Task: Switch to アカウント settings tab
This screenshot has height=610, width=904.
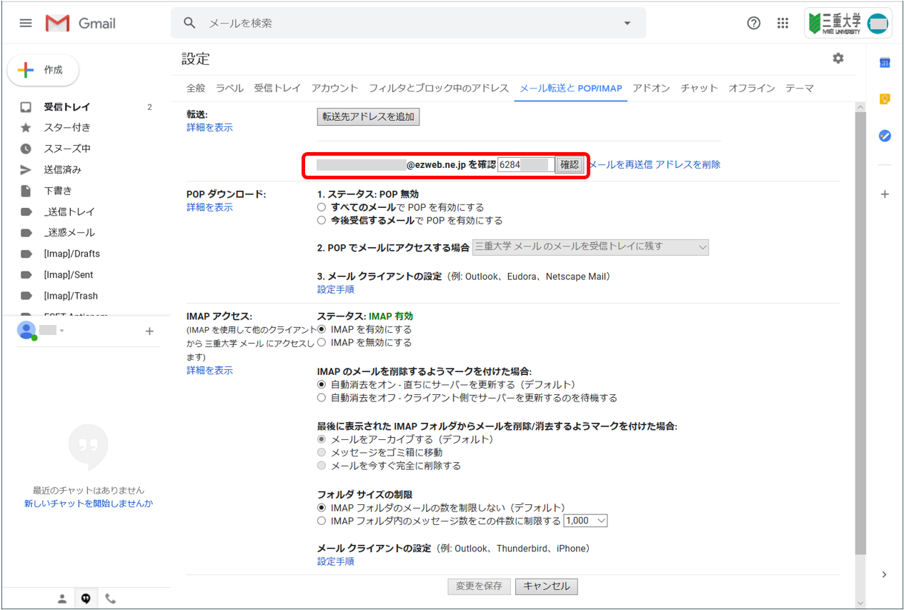Action: coord(334,89)
